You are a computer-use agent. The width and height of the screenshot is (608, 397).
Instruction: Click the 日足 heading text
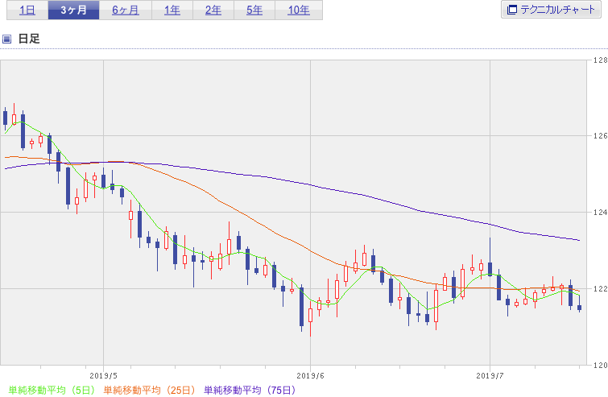click(x=29, y=39)
